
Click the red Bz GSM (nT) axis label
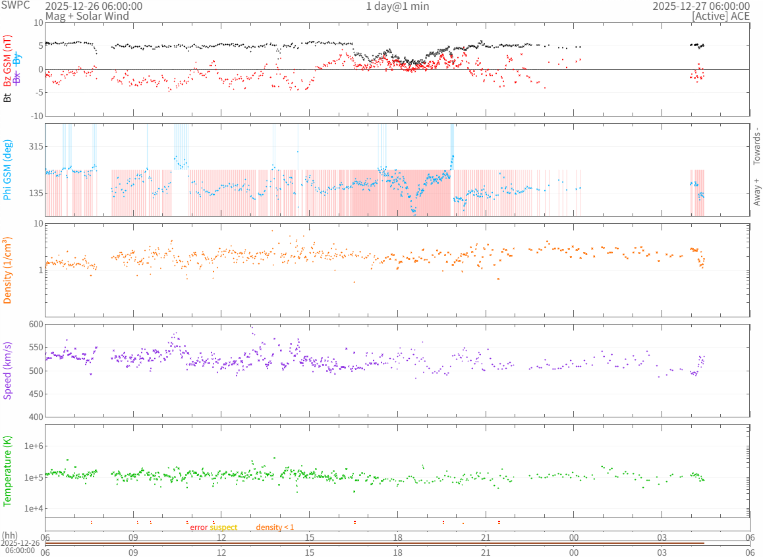click(7, 61)
